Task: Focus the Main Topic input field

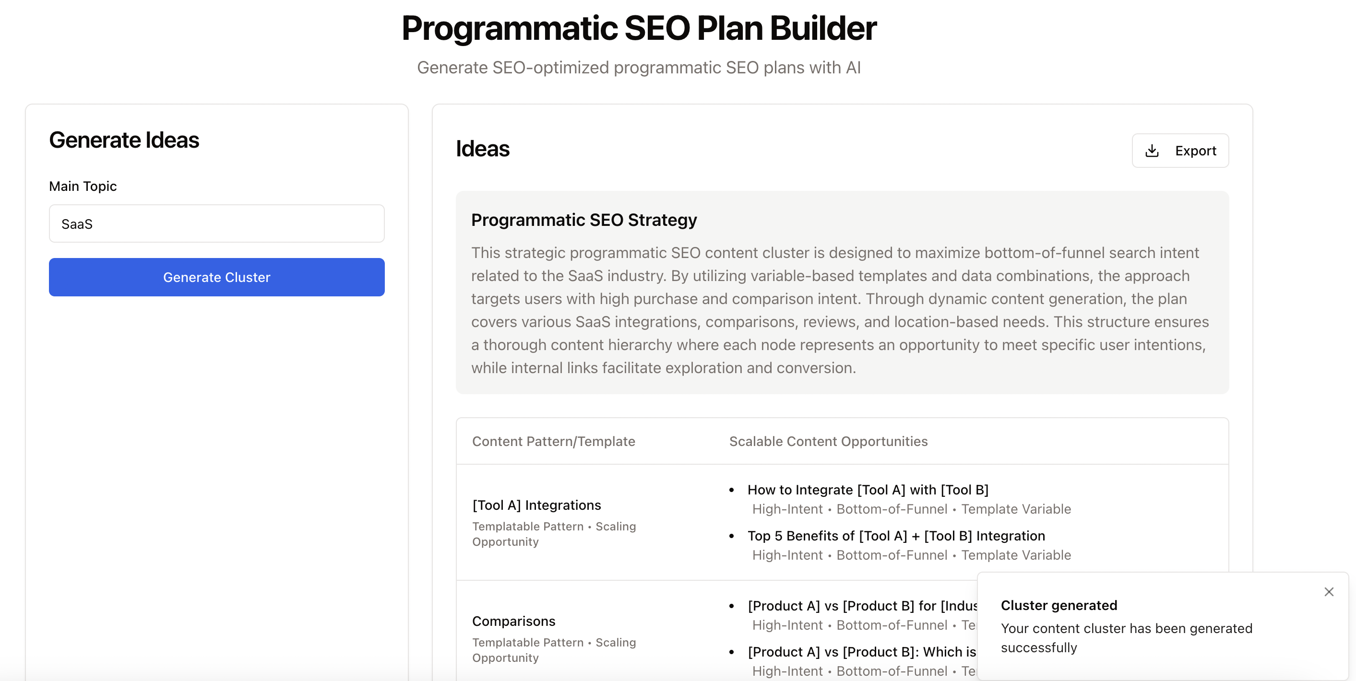Action: 216,223
